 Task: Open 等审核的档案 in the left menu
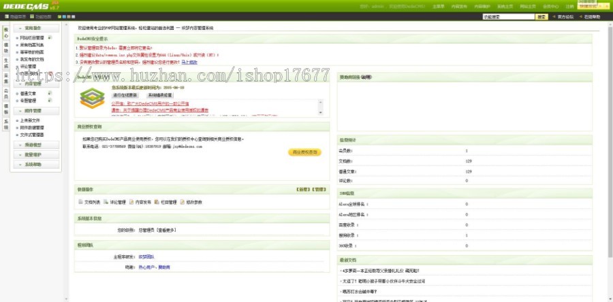[x=32, y=52]
